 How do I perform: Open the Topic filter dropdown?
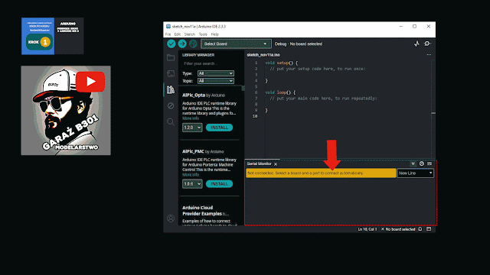tap(216, 81)
